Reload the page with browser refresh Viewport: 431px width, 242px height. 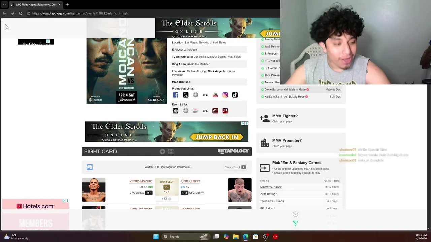[x=21, y=13]
